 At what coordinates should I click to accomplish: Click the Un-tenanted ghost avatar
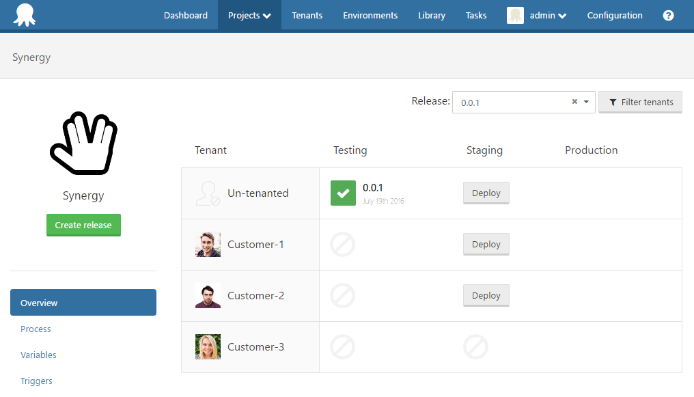click(x=208, y=193)
